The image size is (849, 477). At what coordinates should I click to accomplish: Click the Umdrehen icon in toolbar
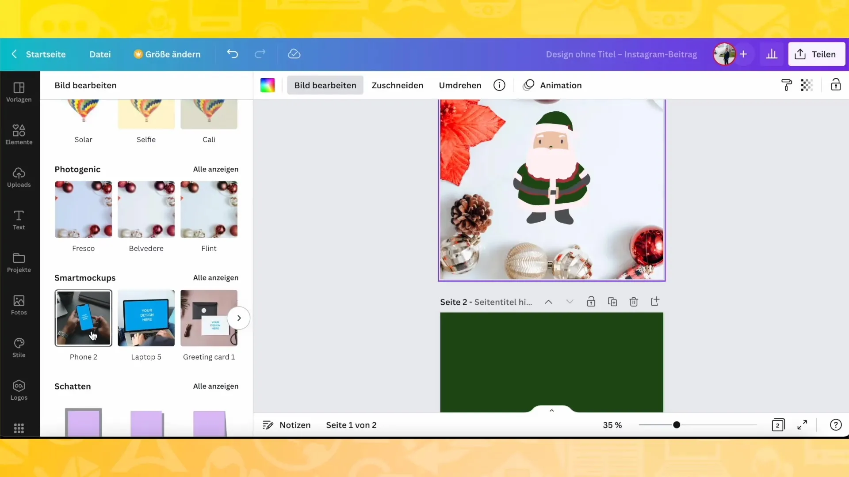(x=460, y=85)
